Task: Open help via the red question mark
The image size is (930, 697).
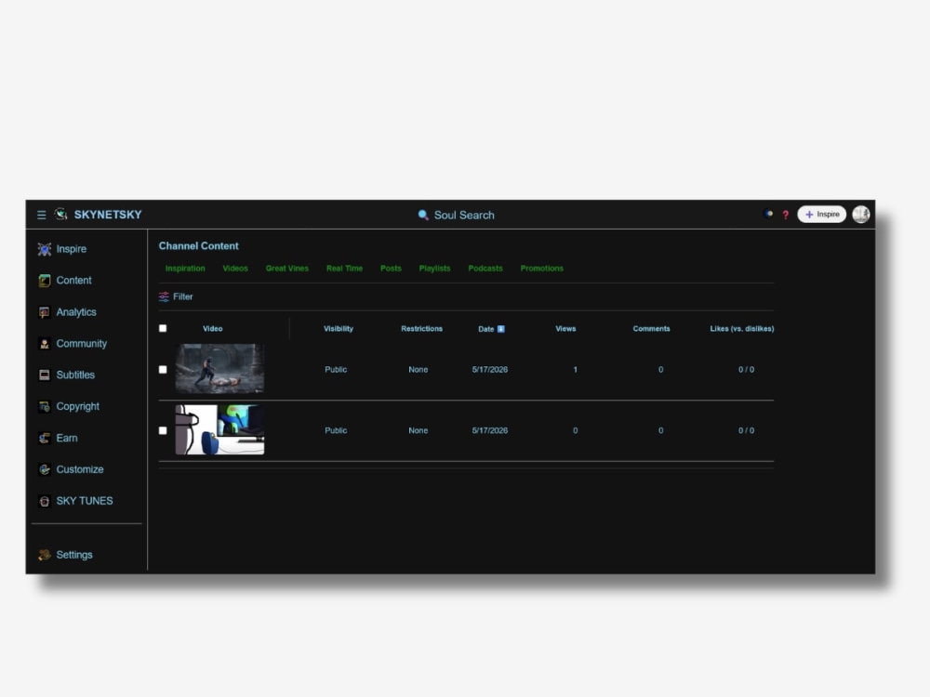Action: (x=785, y=216)
